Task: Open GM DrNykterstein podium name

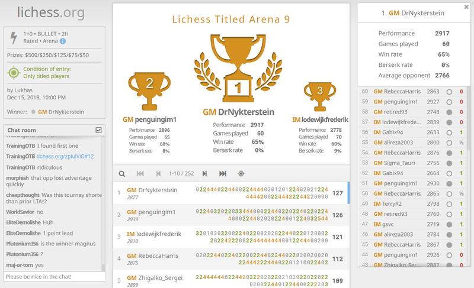Action: 238,112
